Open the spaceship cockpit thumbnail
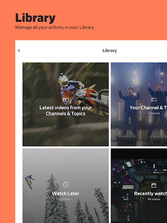 [x=139, y=186]
